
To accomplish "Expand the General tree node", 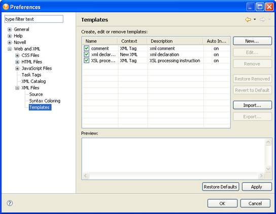I will tap(10, 29).
